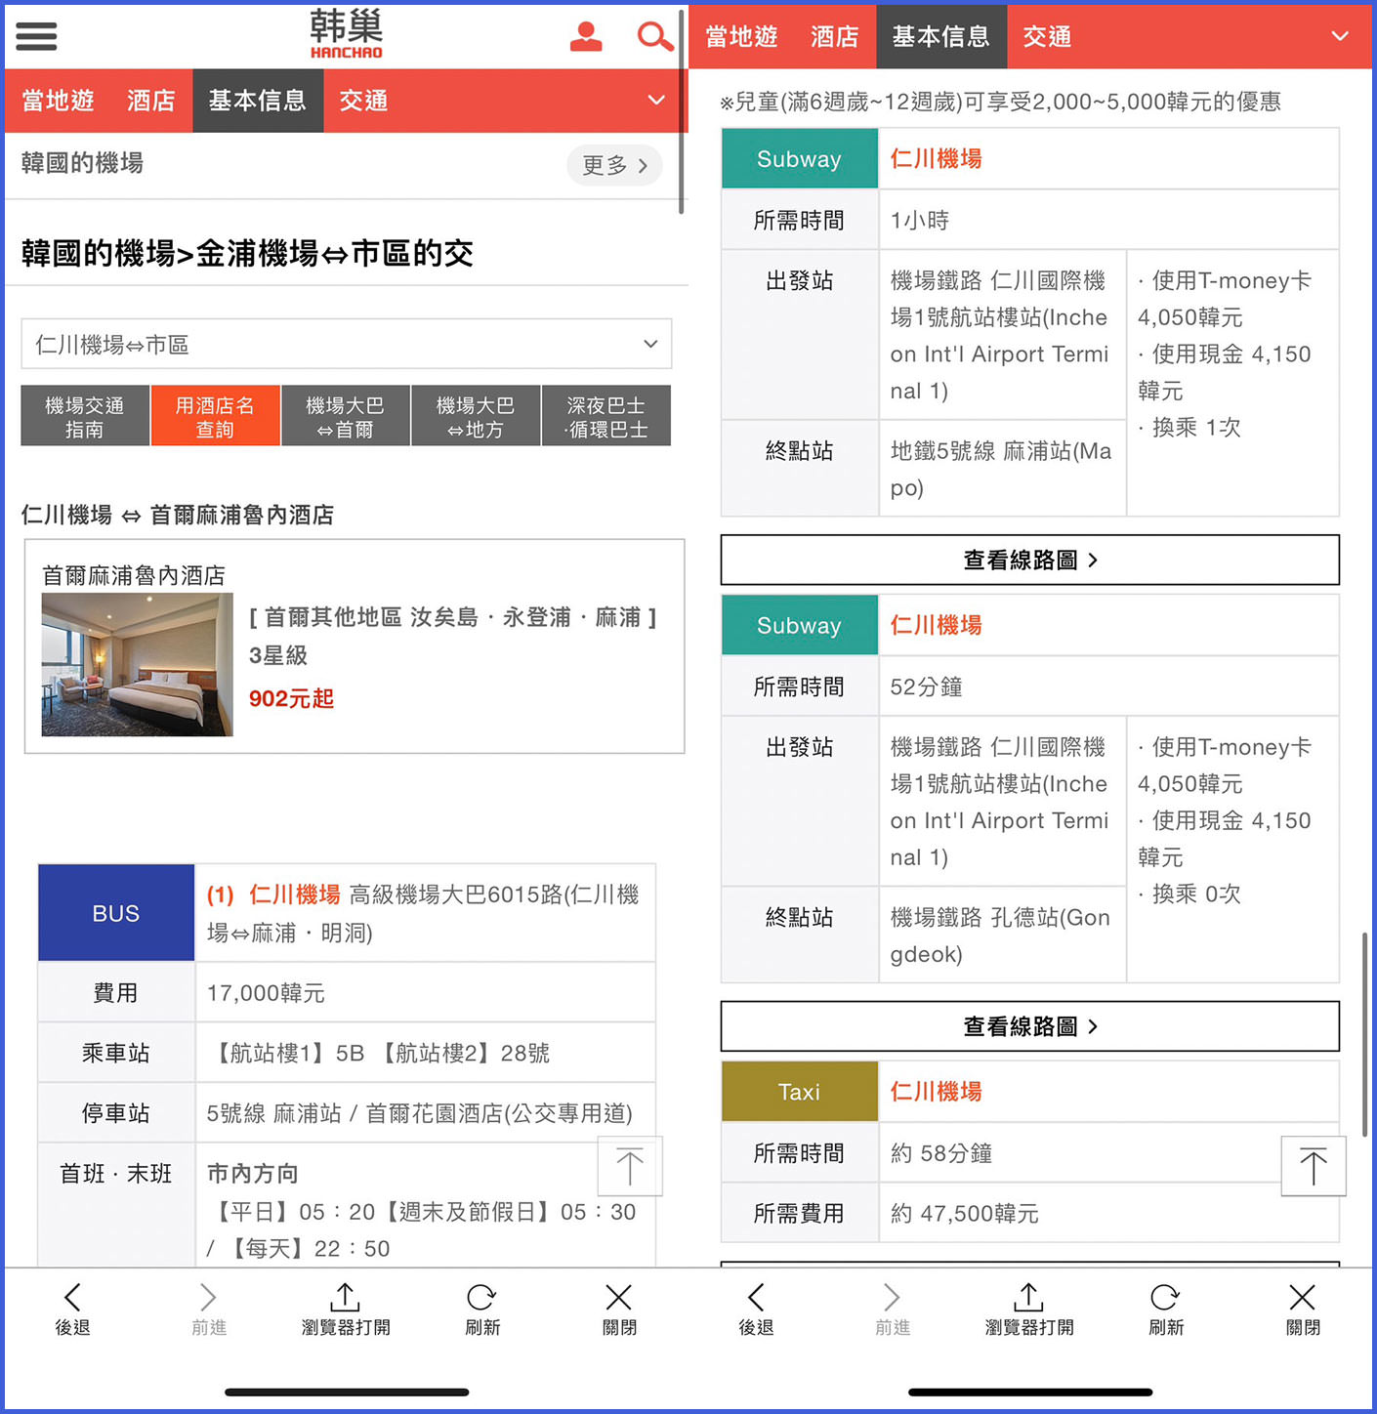
Task: Tap the back-to-top arrow on the left page
Action: 629,1166
